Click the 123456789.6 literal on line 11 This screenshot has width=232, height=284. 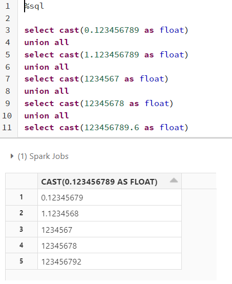(112, 128)
